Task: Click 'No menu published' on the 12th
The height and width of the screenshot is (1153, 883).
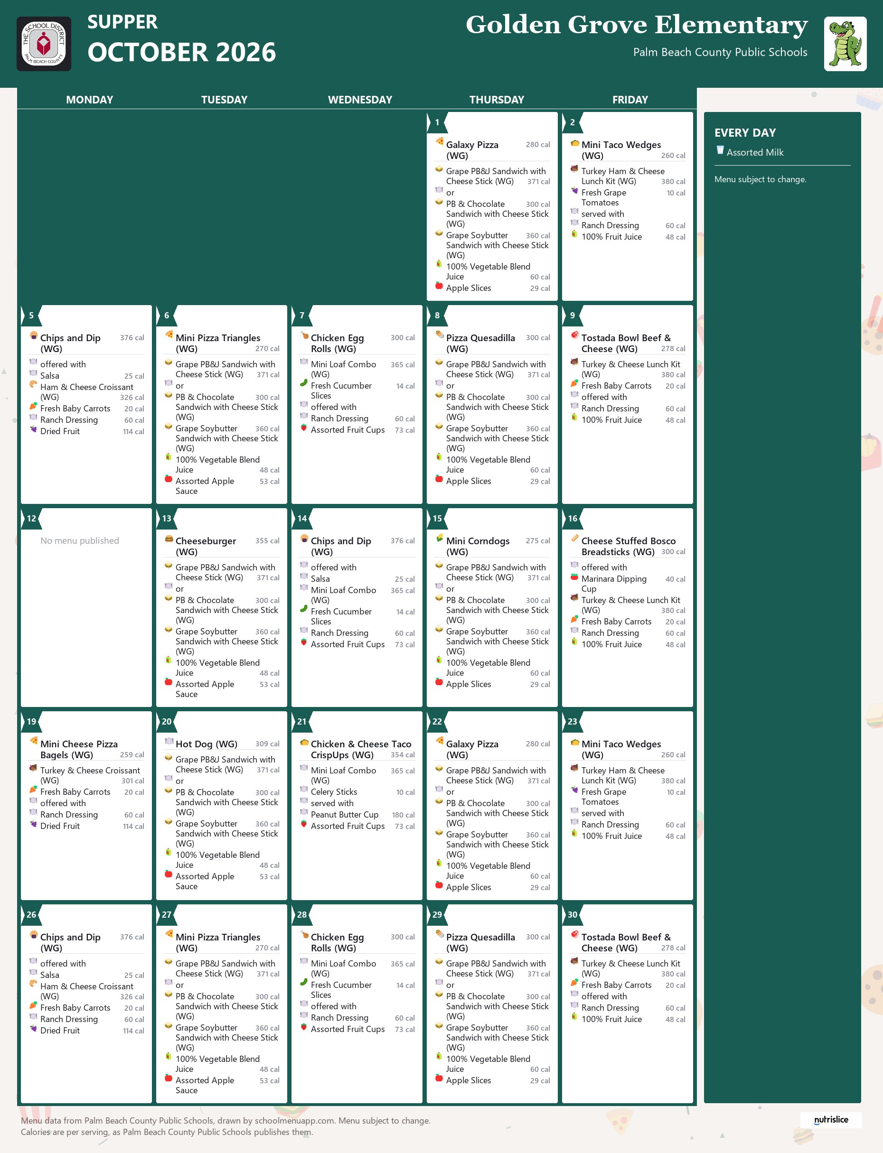Action: coord(80,540)
